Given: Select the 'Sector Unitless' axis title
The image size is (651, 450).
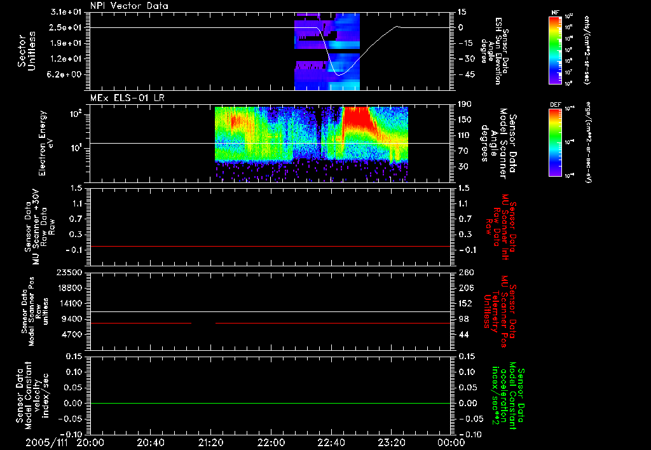Looking at the screenshot, I should click(27, 51).
